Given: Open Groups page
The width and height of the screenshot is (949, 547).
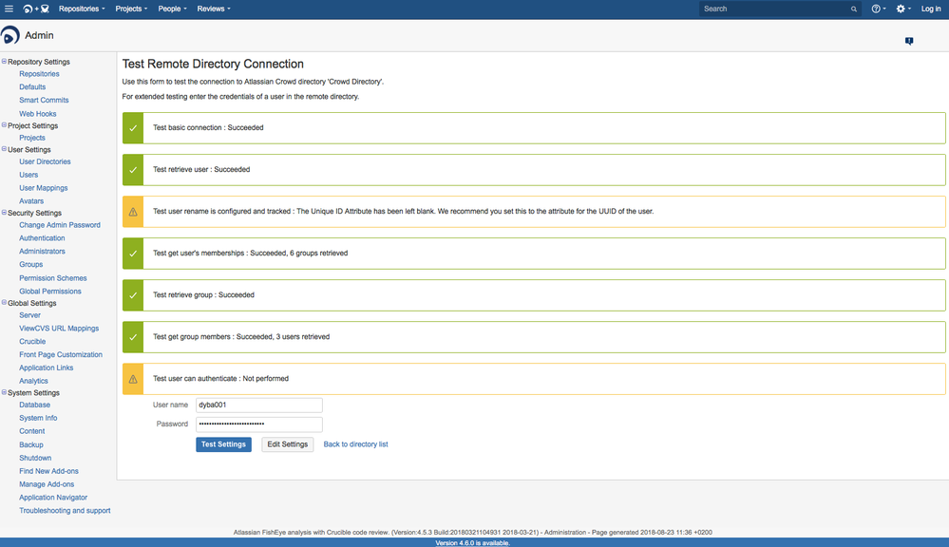Looking at the screenshot, I should click(x=30, y=264).
